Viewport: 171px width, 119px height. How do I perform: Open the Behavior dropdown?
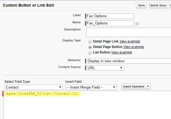coord(128,61)
